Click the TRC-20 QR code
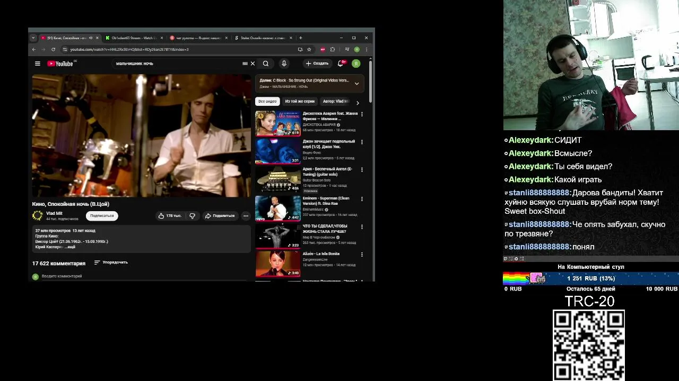 tap(589, 345)
